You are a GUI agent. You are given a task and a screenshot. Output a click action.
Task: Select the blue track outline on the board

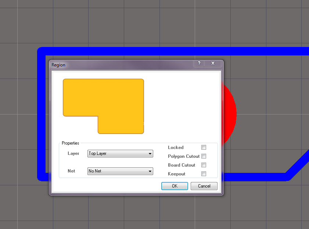(173, 51)
